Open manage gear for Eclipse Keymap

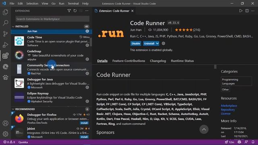(87, 101)
